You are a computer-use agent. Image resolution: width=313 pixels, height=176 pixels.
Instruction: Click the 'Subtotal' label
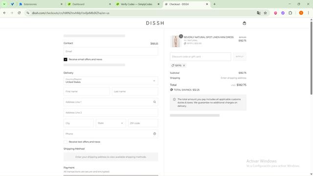coord(175,73)
